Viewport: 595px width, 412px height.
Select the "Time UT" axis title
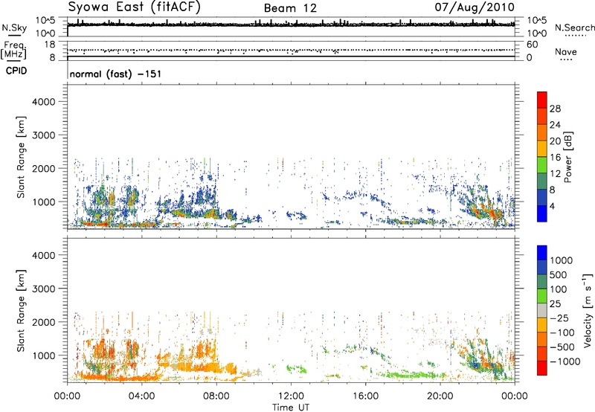pos(291,408)
